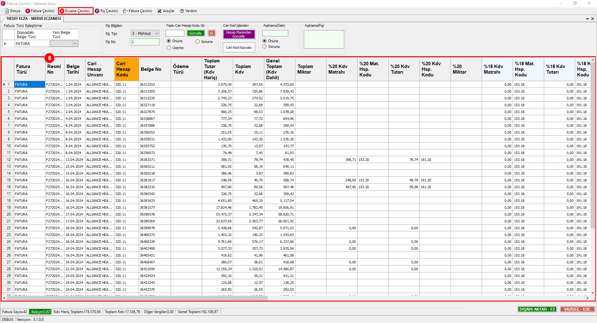Open the Yeni Belge Türü dropdown
Viewport: 597px width, 323px height.
pos(75,43)
